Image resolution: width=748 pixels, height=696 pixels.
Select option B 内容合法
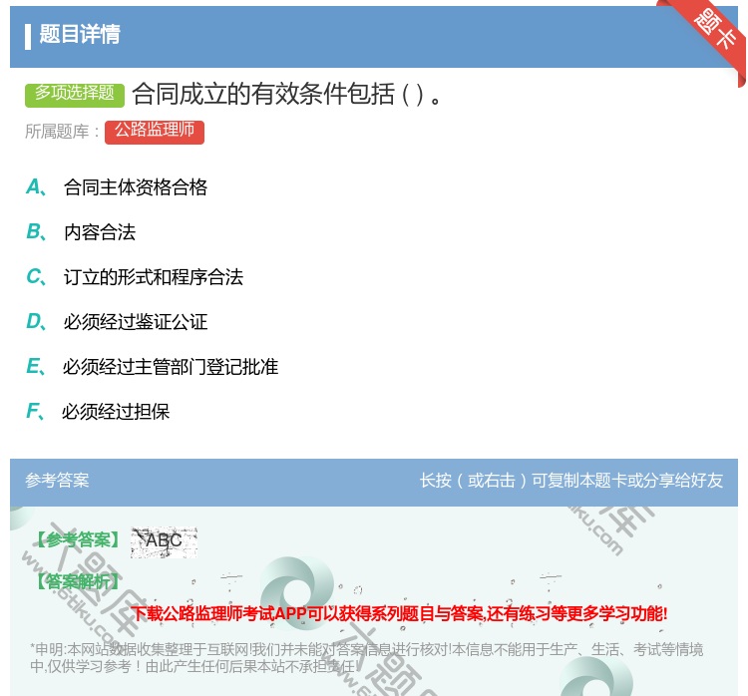pos(81,232)
